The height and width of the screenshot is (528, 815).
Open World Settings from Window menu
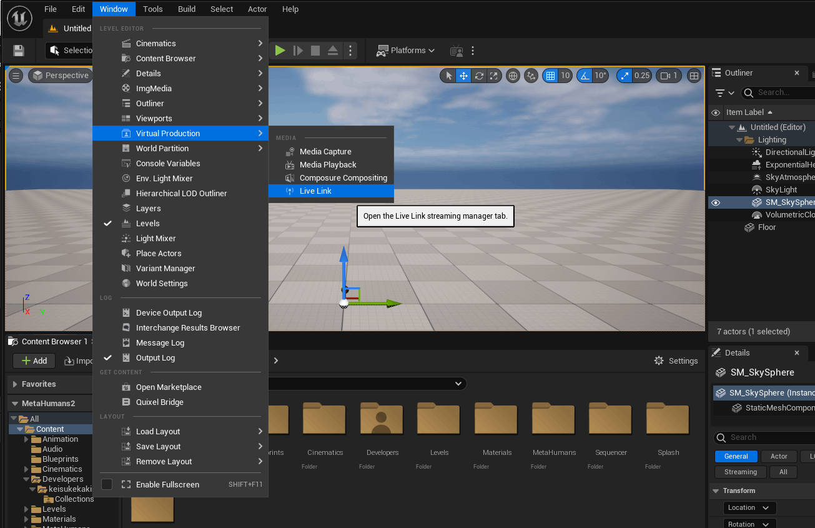180,284
